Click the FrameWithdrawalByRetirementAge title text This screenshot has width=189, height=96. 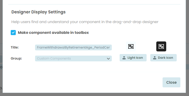click(73, 47)
